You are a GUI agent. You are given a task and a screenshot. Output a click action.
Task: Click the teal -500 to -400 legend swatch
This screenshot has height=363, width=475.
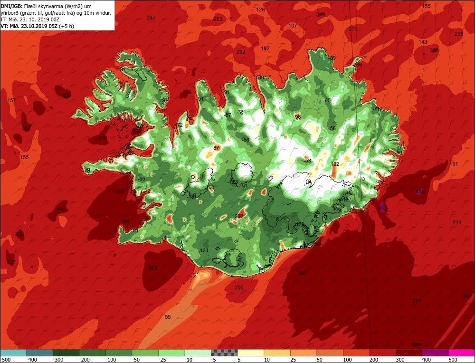tap(13, 353)
